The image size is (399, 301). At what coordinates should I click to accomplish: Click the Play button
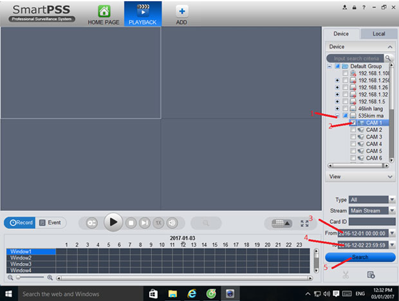pos(113,222)
